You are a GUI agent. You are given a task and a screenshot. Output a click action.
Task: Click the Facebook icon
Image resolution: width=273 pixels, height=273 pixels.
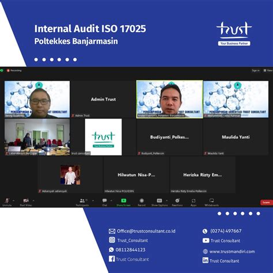pyautogui.click(x=112, y=259)
